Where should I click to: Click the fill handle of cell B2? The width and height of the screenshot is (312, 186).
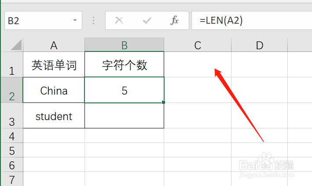pyautogui.click(x=164, y=102)
